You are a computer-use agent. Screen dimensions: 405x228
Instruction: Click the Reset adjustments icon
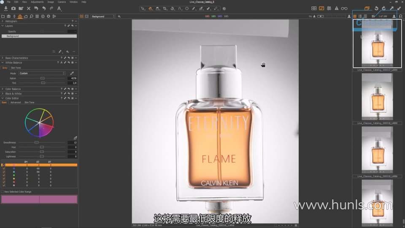36,8
